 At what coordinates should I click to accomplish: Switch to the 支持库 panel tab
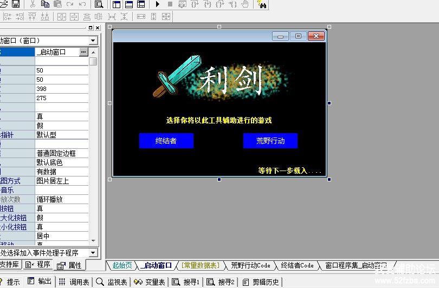(x=10, y=265)
